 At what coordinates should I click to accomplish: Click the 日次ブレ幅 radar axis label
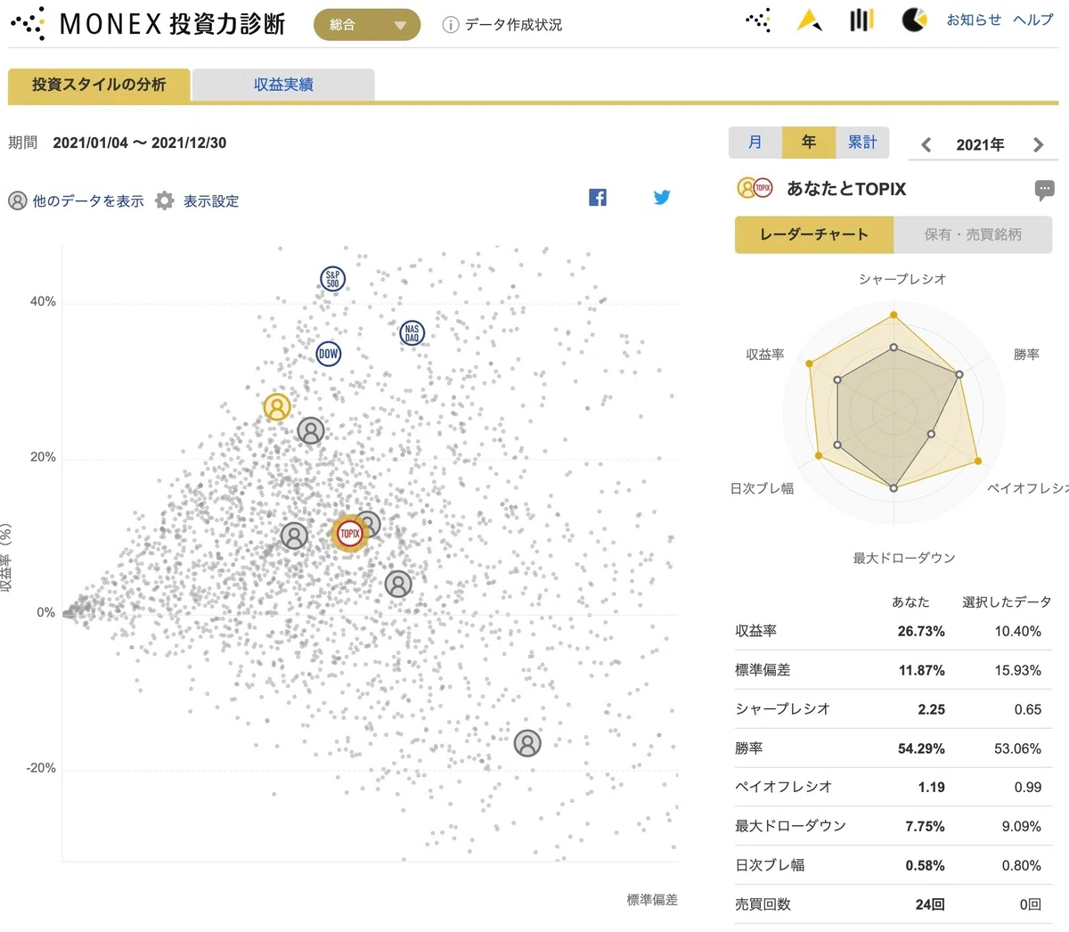coord(762,488)
